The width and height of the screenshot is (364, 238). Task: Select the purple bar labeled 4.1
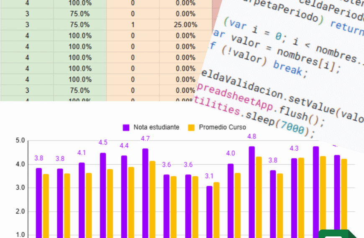coord(82,200)
